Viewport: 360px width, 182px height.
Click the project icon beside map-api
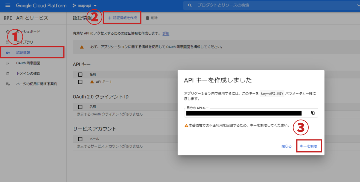(x=74, y=6)
